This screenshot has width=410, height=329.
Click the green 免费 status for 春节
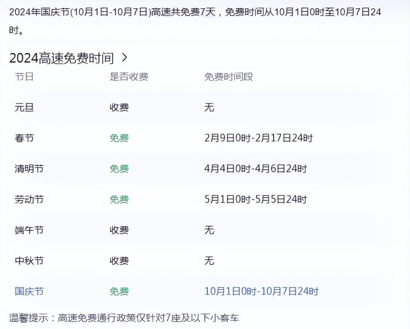119,138
